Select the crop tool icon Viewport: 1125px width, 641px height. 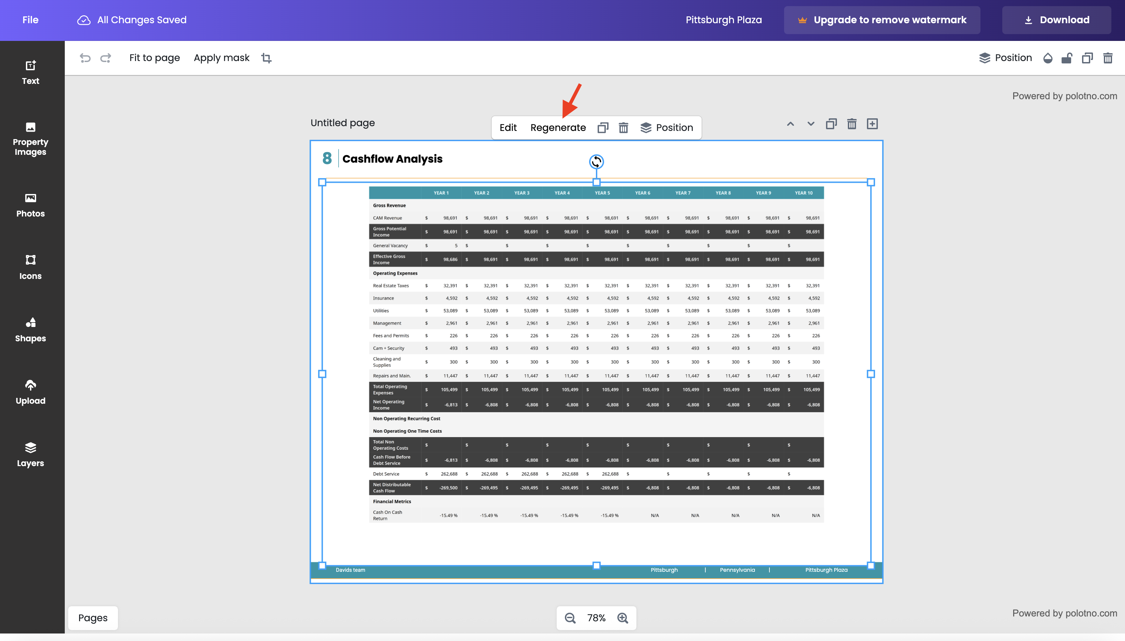tap(266, 58)
